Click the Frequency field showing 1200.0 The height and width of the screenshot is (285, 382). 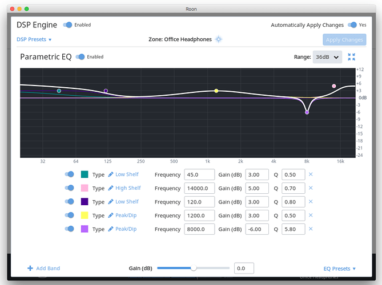coord(199,215)
